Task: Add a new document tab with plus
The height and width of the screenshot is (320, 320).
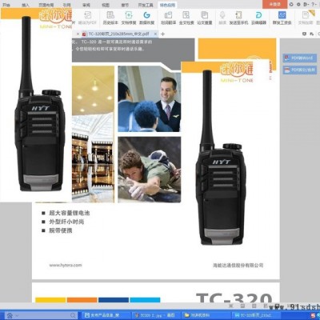Action: [162, 34]
